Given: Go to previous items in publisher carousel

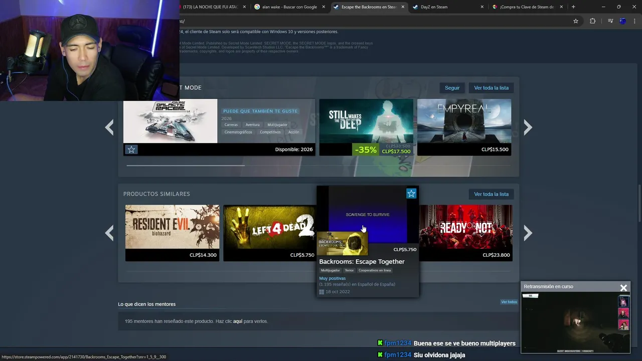Looking at the screenshot, I should [109, 127].
